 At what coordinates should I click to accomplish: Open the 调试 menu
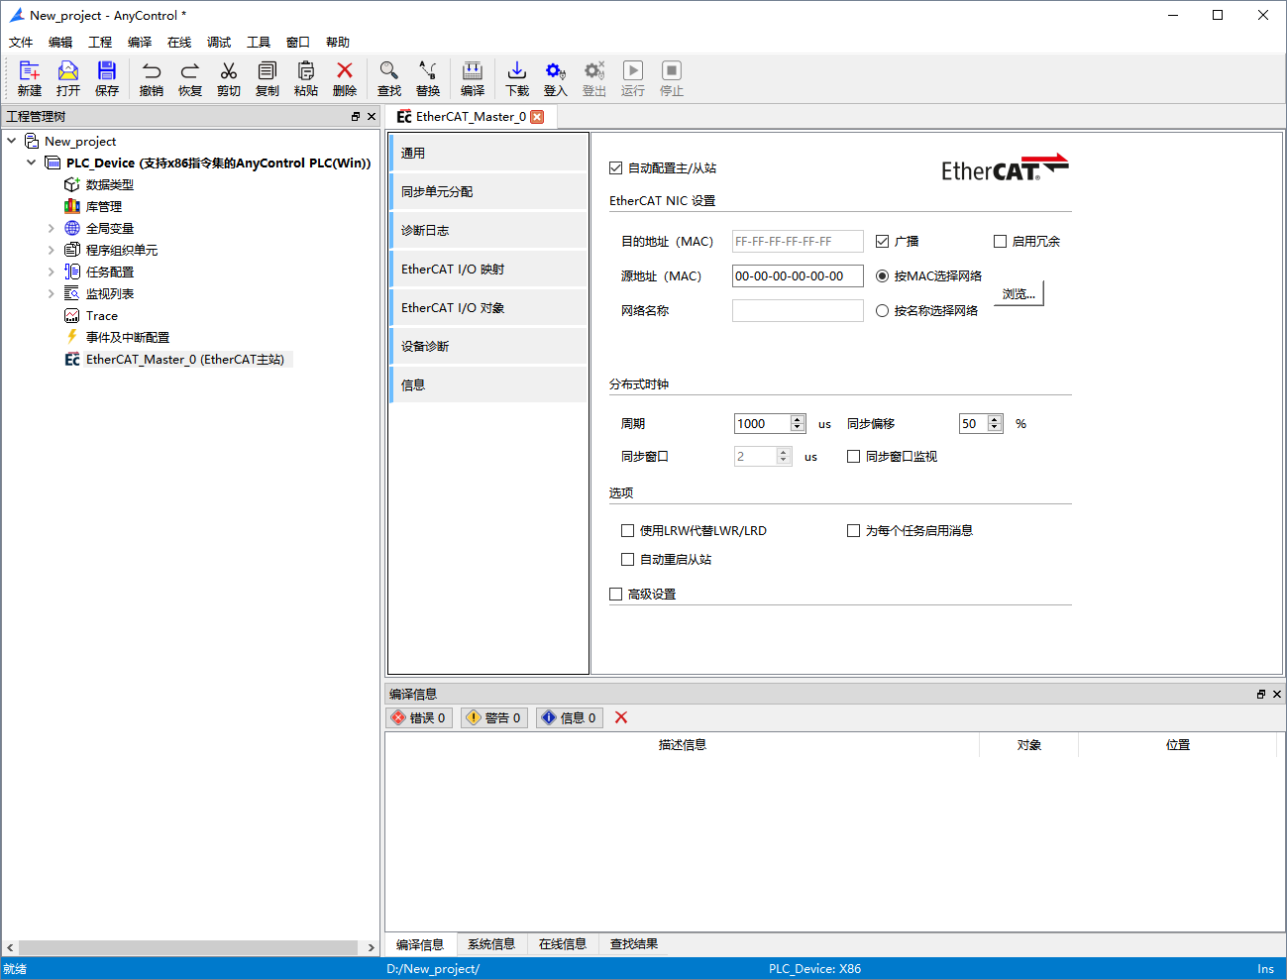pyautogui.click(x=219, y=43)
